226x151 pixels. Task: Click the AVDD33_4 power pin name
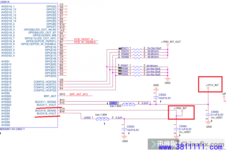(8, 56)
